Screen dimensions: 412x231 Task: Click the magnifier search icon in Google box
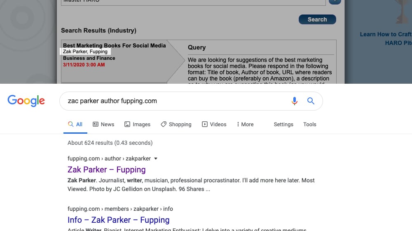pyautogui.click(x=311, y=101)
